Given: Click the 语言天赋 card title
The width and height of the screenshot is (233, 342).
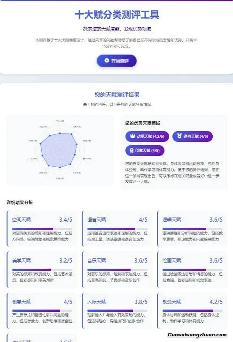Looking at the screenshot, I should pos(97,220).
